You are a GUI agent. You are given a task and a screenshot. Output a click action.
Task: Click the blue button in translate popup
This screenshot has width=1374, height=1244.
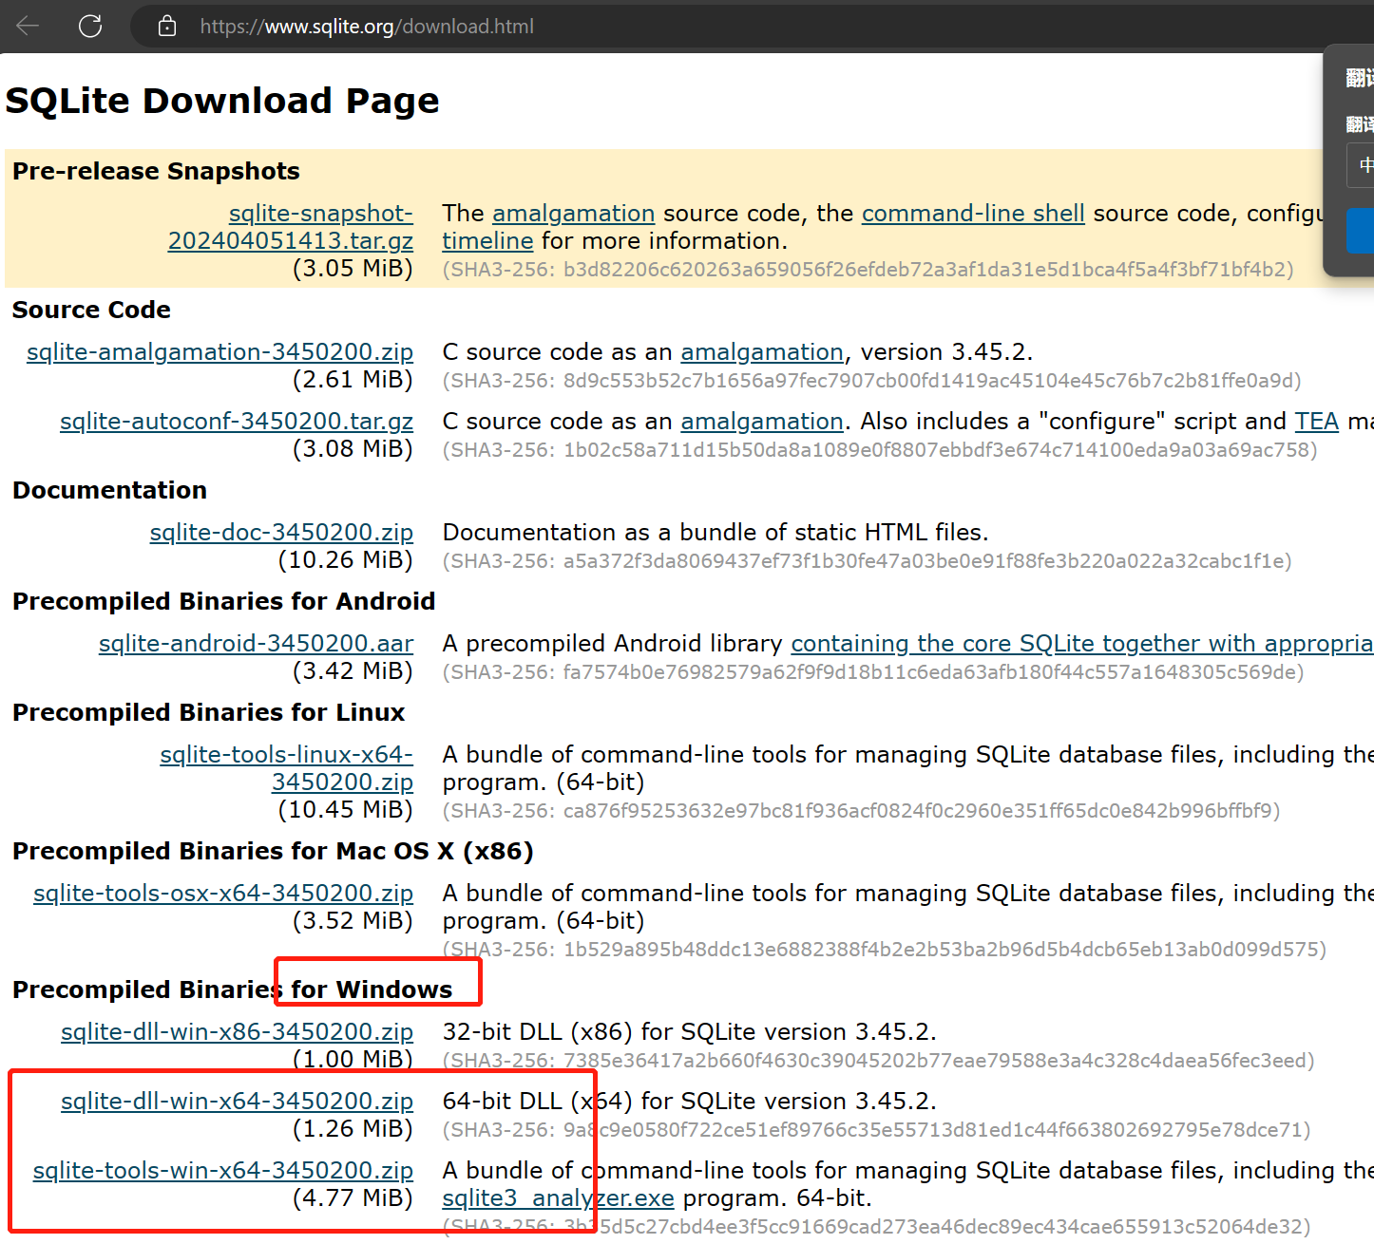tap(1361, 231)
